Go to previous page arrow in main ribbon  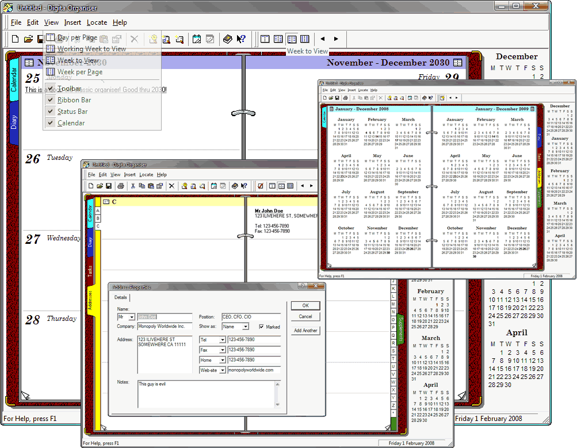pyautogui.click(x=323, y=39)
